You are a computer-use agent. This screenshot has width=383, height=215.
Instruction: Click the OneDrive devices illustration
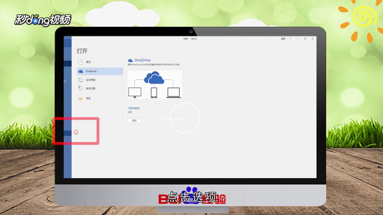click(155, 85)
